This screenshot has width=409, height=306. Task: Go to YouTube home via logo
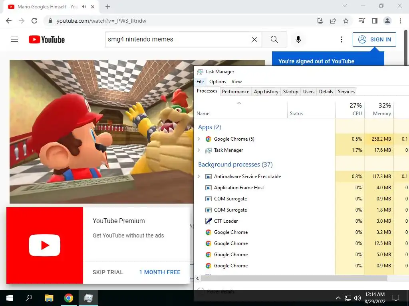click(x=47, y=39)
